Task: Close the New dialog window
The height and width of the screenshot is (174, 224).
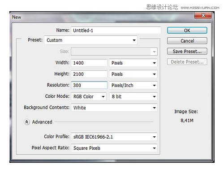Action: 203,15
